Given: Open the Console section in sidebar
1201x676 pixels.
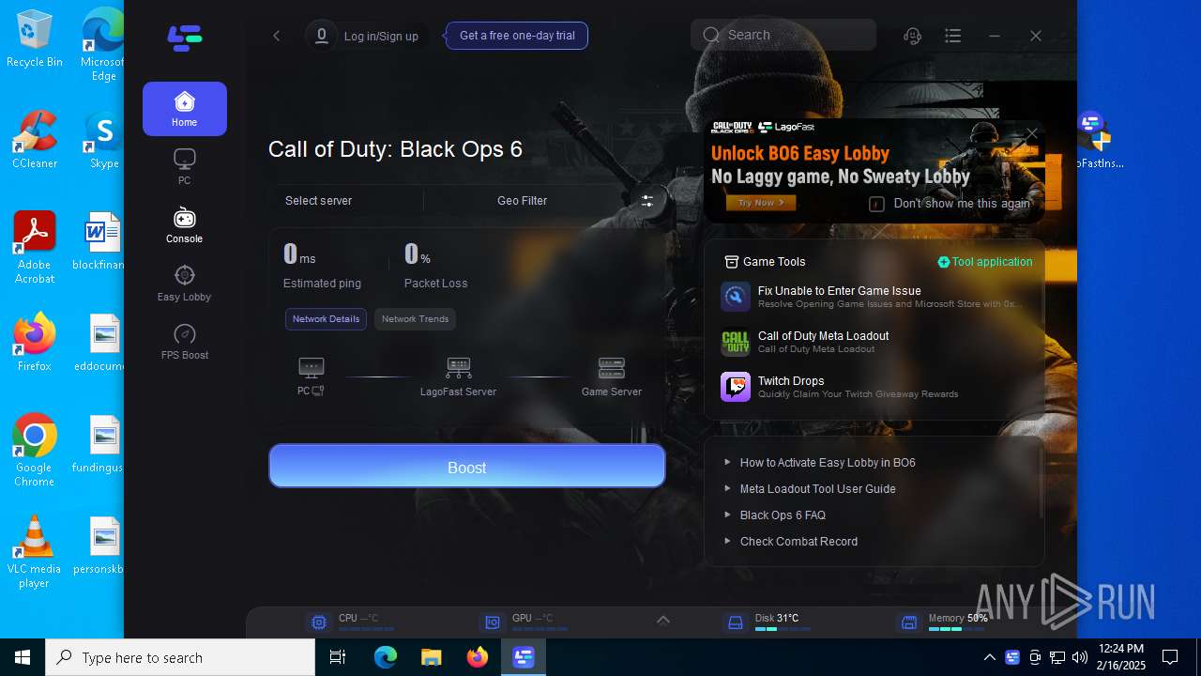Looking at the screenshot, I should [185, 225].
